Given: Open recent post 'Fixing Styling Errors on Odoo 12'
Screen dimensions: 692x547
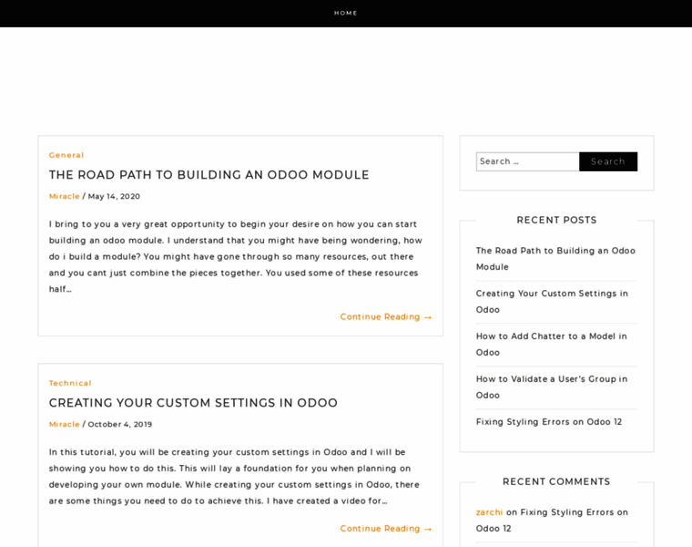Looking at the screenshot, I should tap(549, 422).
